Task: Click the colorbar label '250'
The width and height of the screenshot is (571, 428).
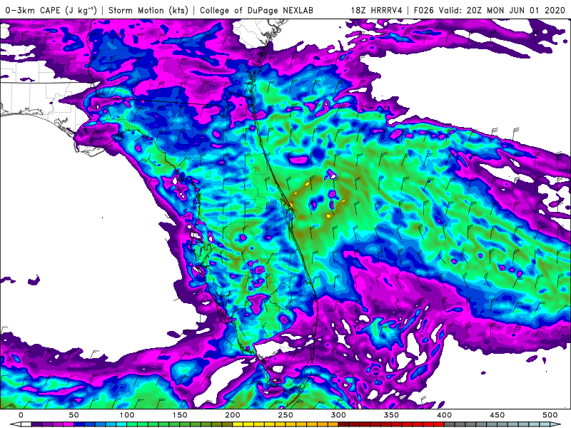Action: pyautogui.click(x=285, y=415)
